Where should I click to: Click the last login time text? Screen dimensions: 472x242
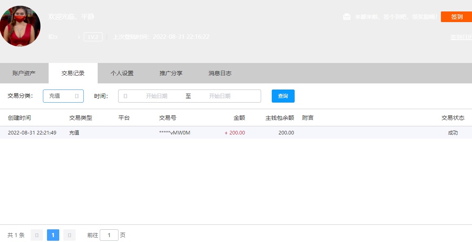[161, 37]
